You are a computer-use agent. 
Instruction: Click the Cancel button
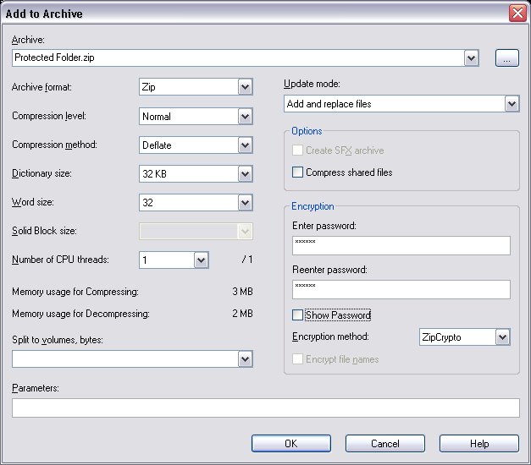pyautogui.click(x=385, y=443)
